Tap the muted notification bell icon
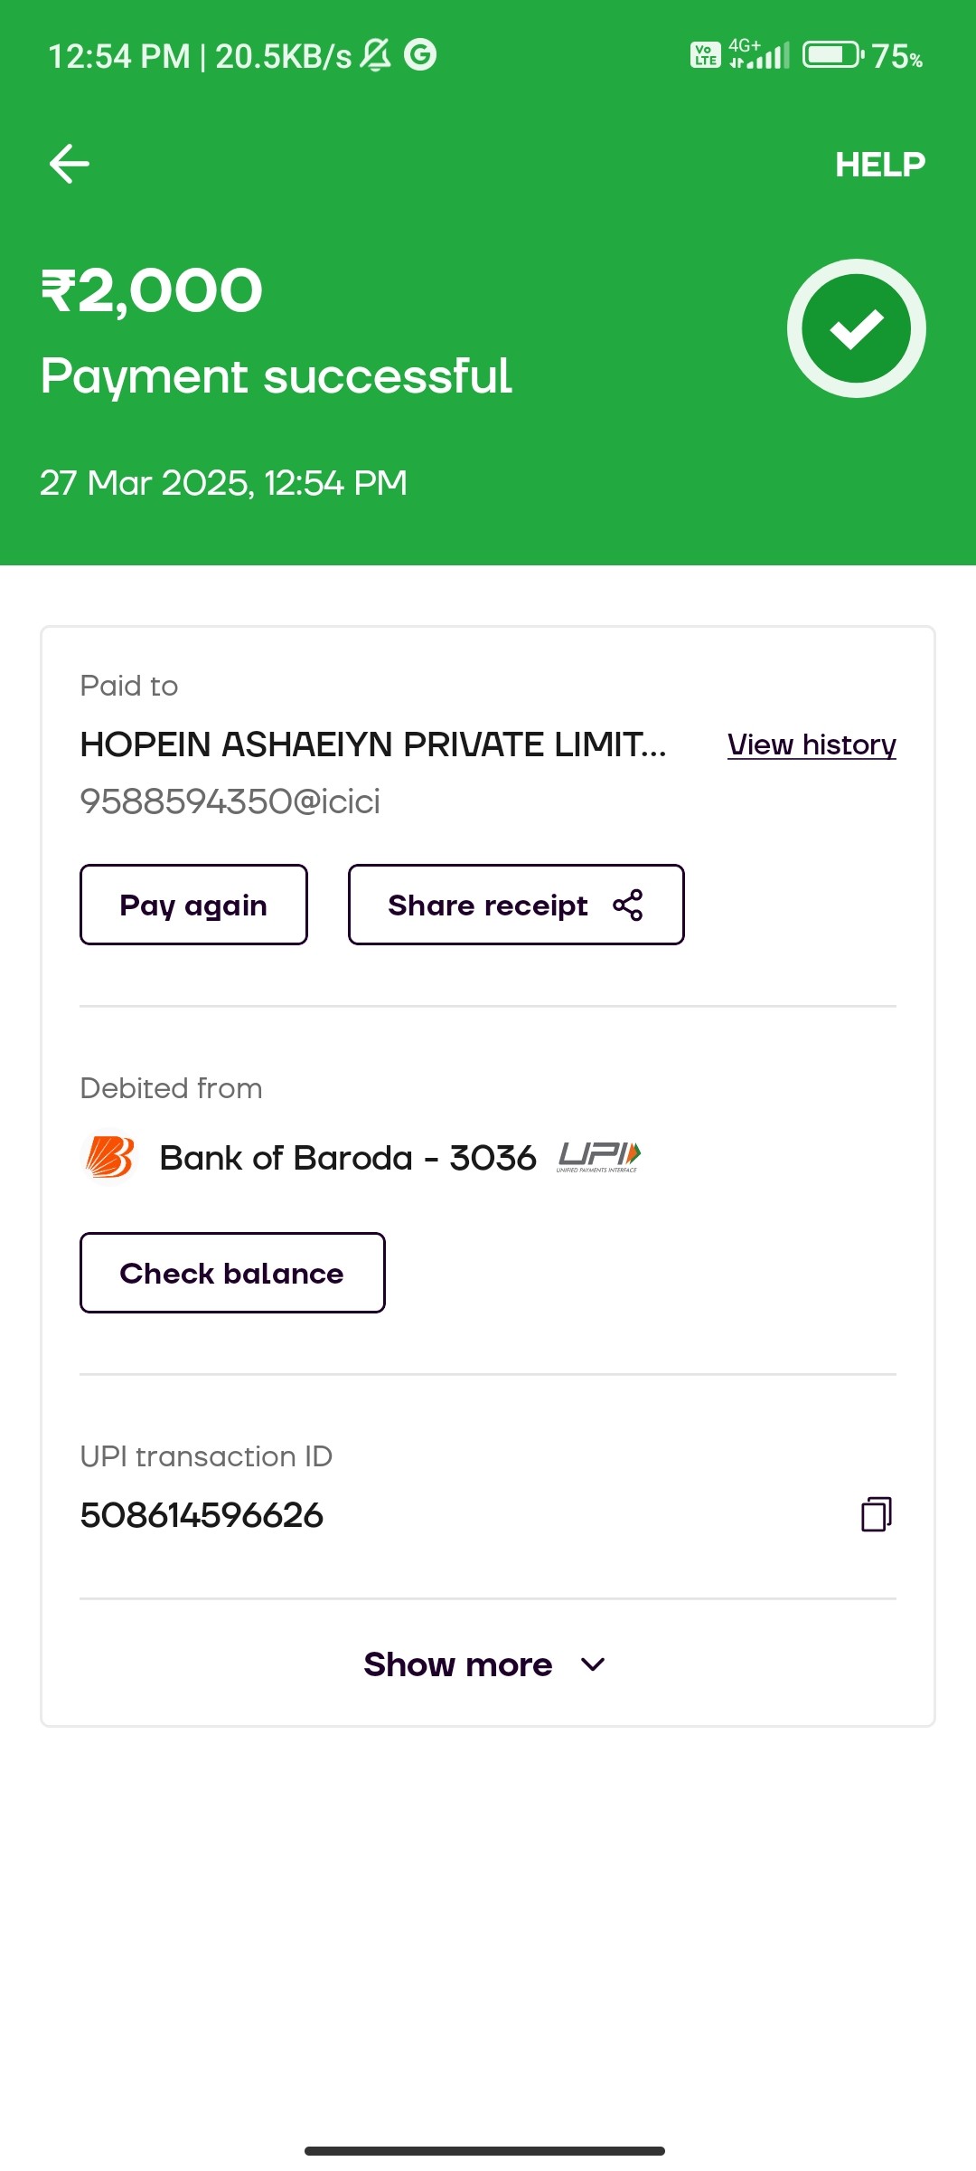 click(376, 55)
